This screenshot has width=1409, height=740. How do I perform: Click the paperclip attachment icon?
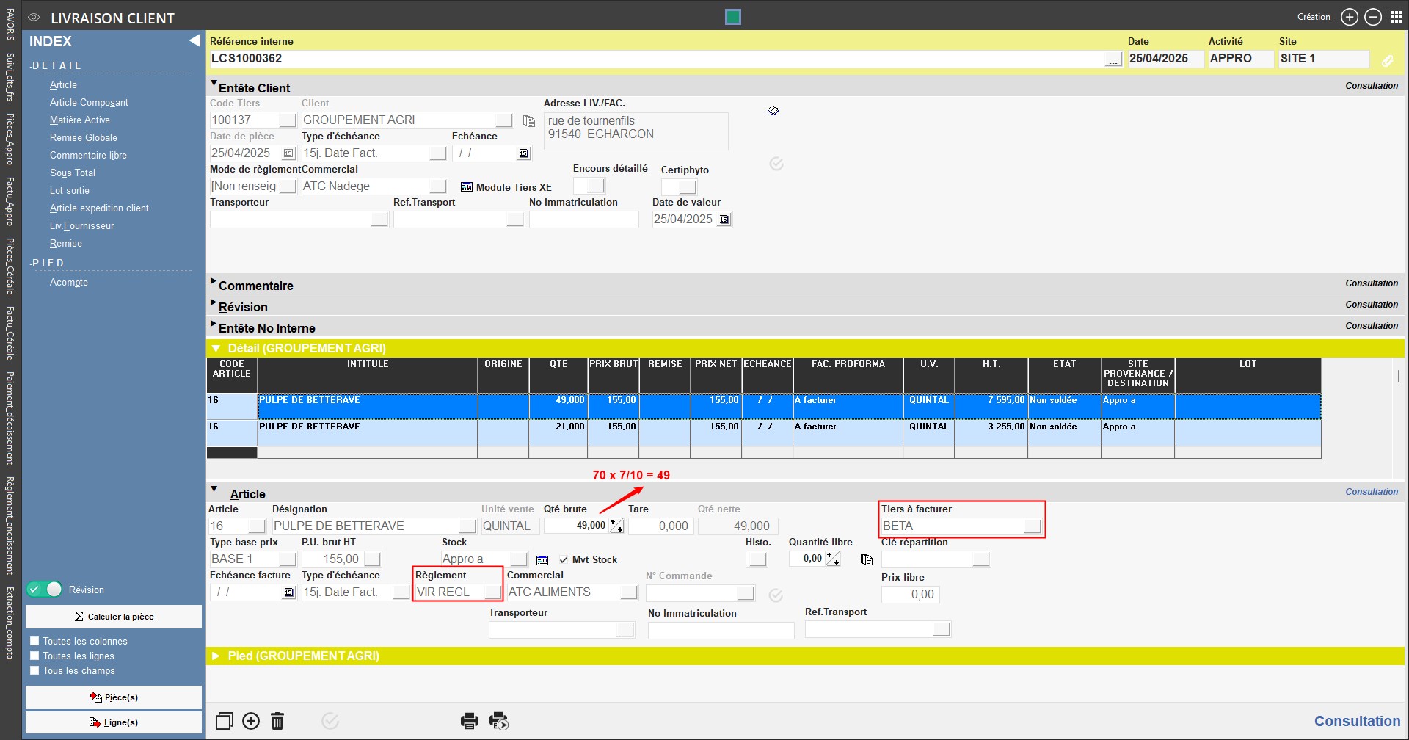pyautogui.click(x=1387, y=61)
